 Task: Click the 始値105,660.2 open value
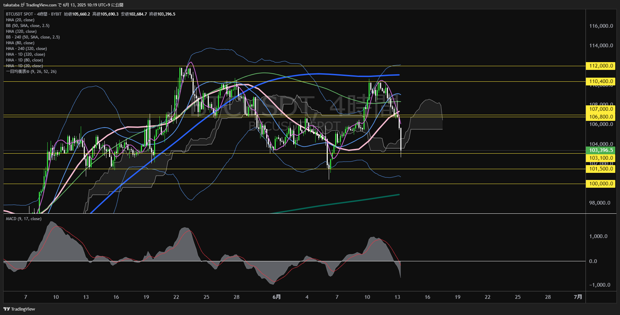click(x=77, y=14)
